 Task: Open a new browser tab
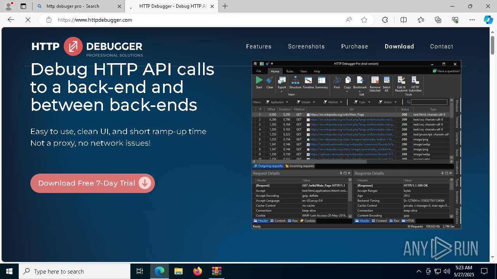pyautogui.click(x=225, y=6)
